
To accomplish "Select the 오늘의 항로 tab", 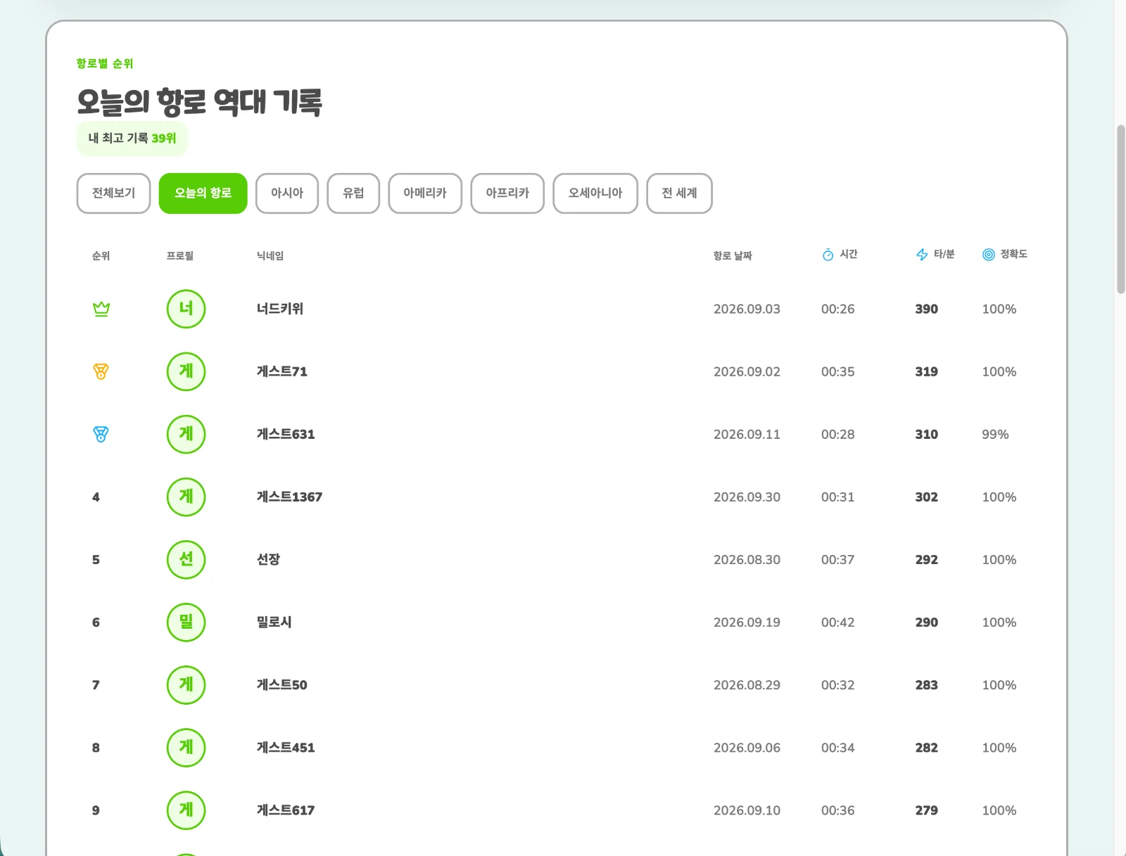I will (x=203, y=193).
